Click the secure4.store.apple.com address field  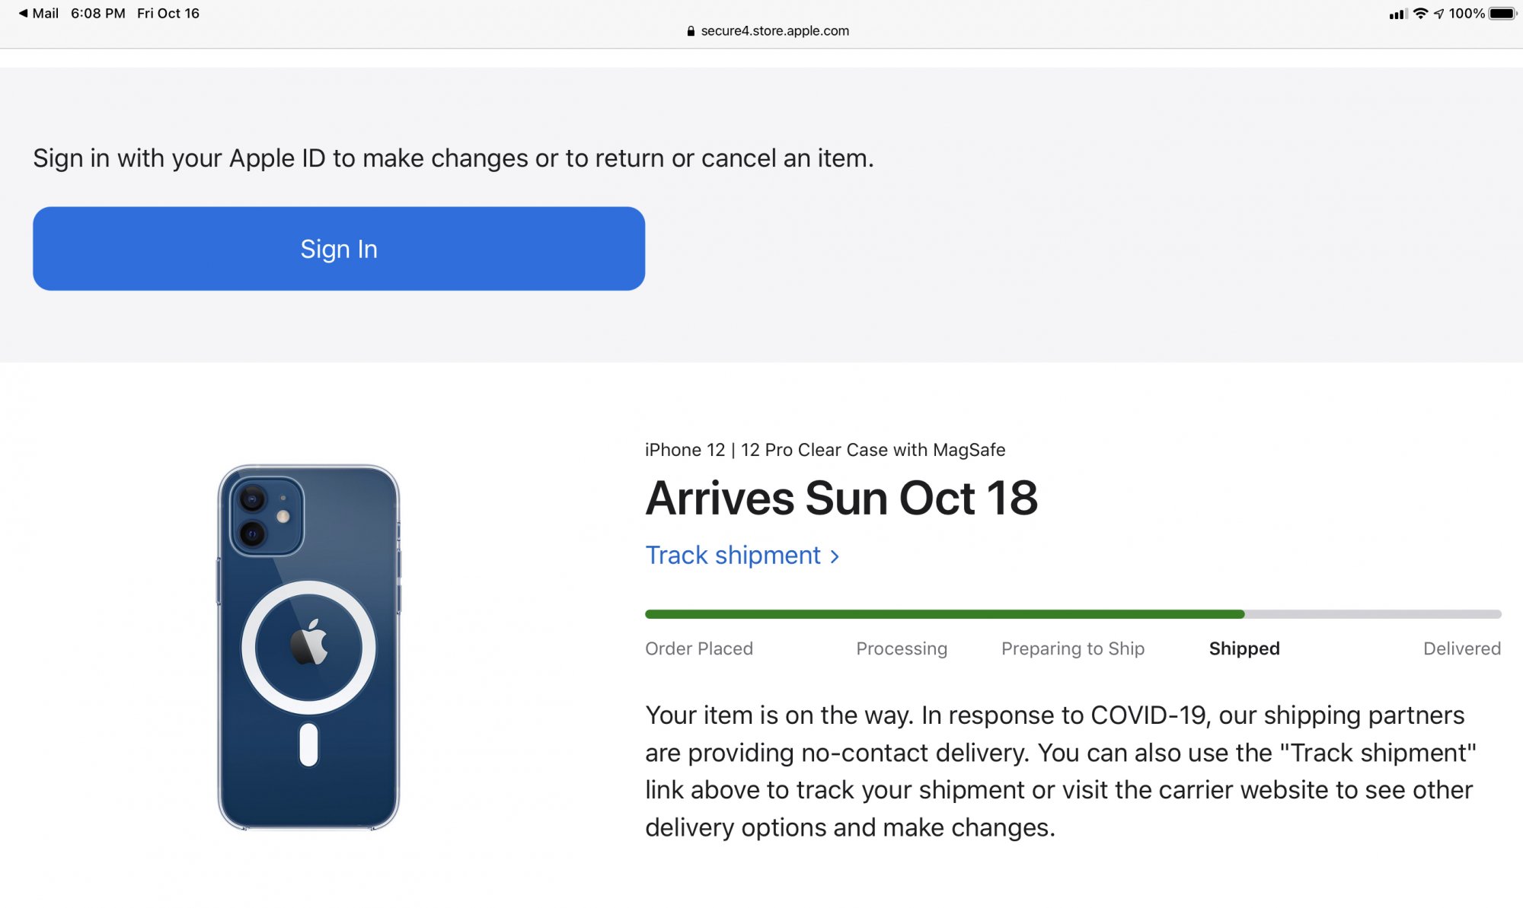pyautogui.click(x=774, y=31)
